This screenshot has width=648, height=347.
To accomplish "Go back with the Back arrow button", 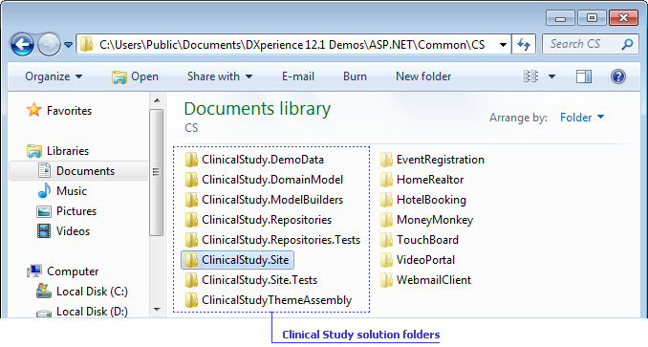I will point(22,44).
